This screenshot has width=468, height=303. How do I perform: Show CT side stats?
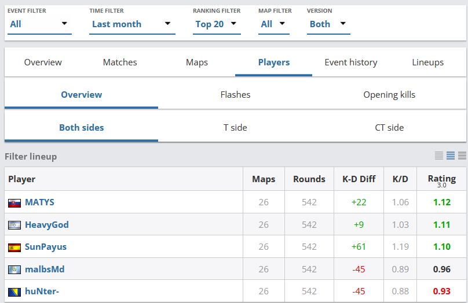389,128
